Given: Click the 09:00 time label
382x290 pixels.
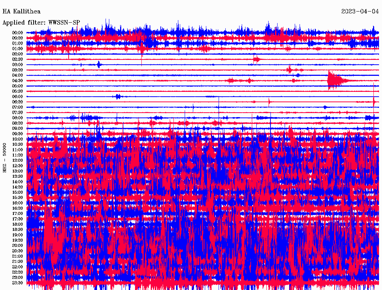Looking at the screenshot, I should pos(18,129).
